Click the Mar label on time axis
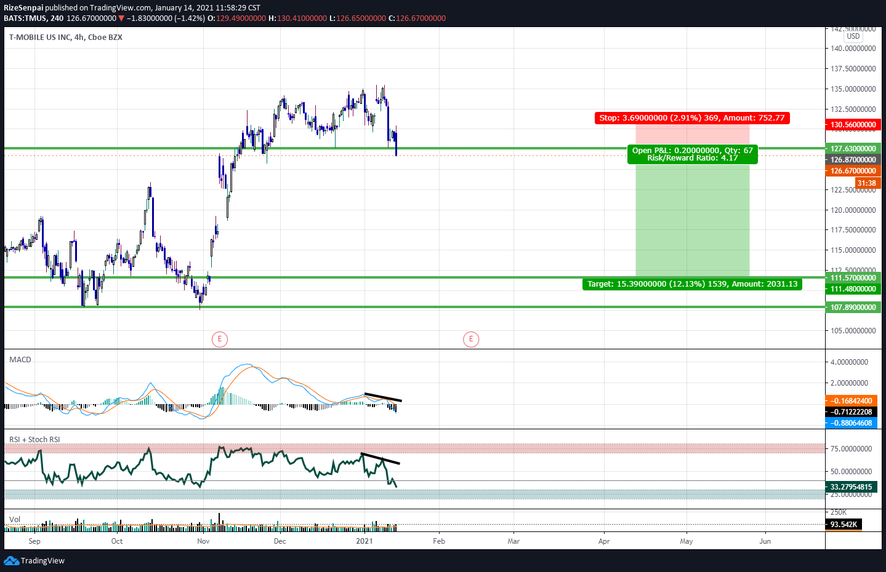Image resolution: width=886 pixels, height=572 pixels. click(x=513, y=541)
